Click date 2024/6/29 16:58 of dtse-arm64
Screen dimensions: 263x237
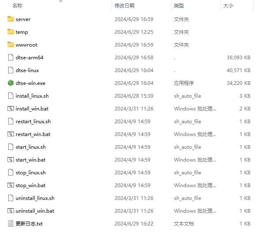pyautogui.click(x=134, y=58)
